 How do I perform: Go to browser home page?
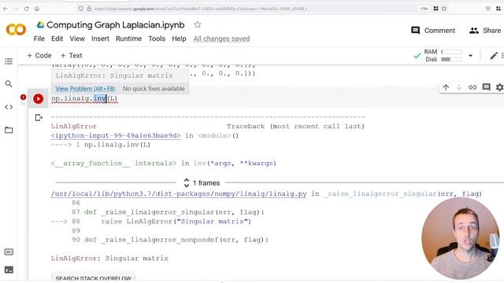37,9
